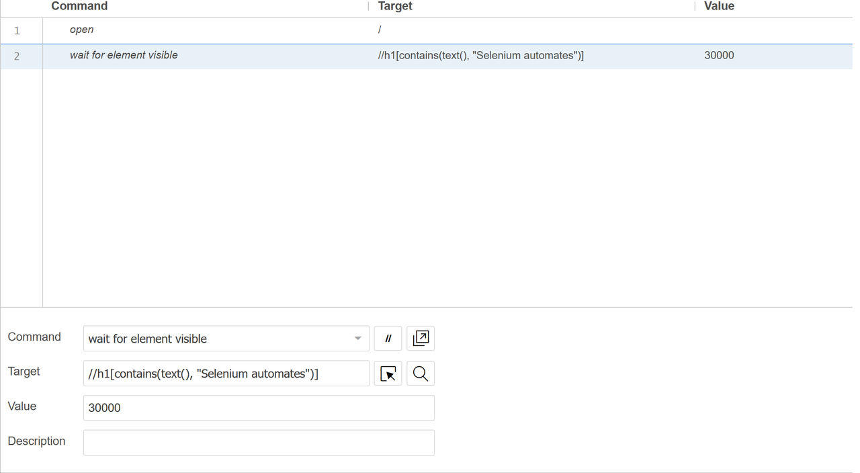The image size is (860, 473).
Task: Click the Value column header
Action: pyautogui.click(x=719, y=6)
